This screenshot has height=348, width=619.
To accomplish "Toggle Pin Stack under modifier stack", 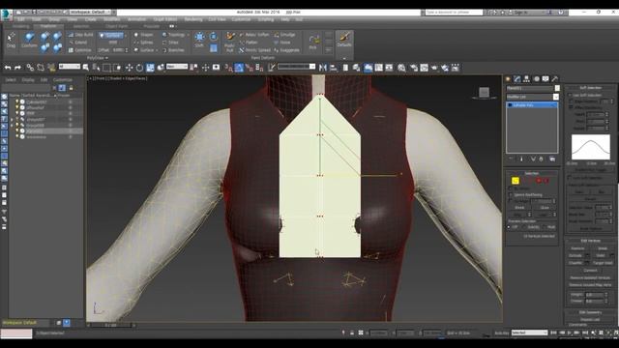I will pos(511,159).
